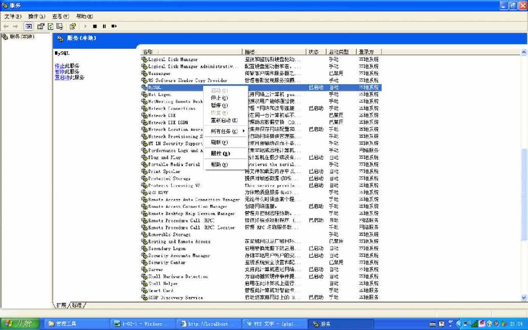The width and height of the screenshot is (528, 330).
Task: Choose 暂停(U) in the context menu
Action: (225, 106)
